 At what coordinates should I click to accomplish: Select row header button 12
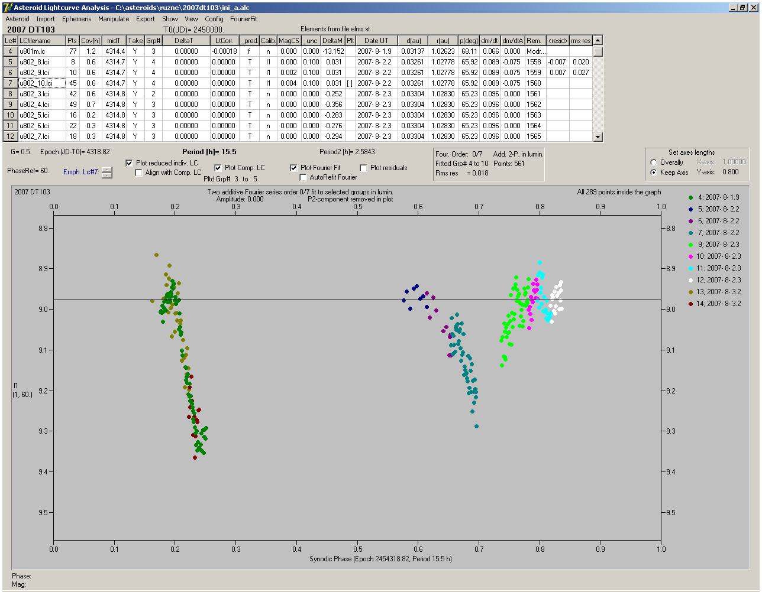pyautogui.click(x=11, y=136)
